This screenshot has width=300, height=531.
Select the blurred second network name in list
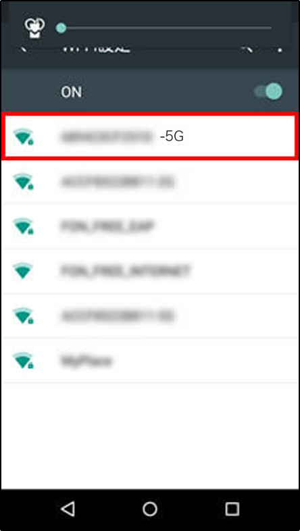118,182
